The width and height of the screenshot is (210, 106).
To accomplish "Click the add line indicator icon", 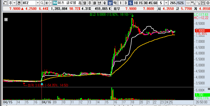I will [x=198, y=3].
